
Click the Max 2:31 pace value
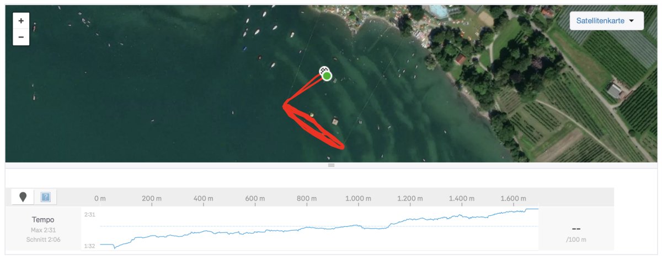[x=43, y=230]
